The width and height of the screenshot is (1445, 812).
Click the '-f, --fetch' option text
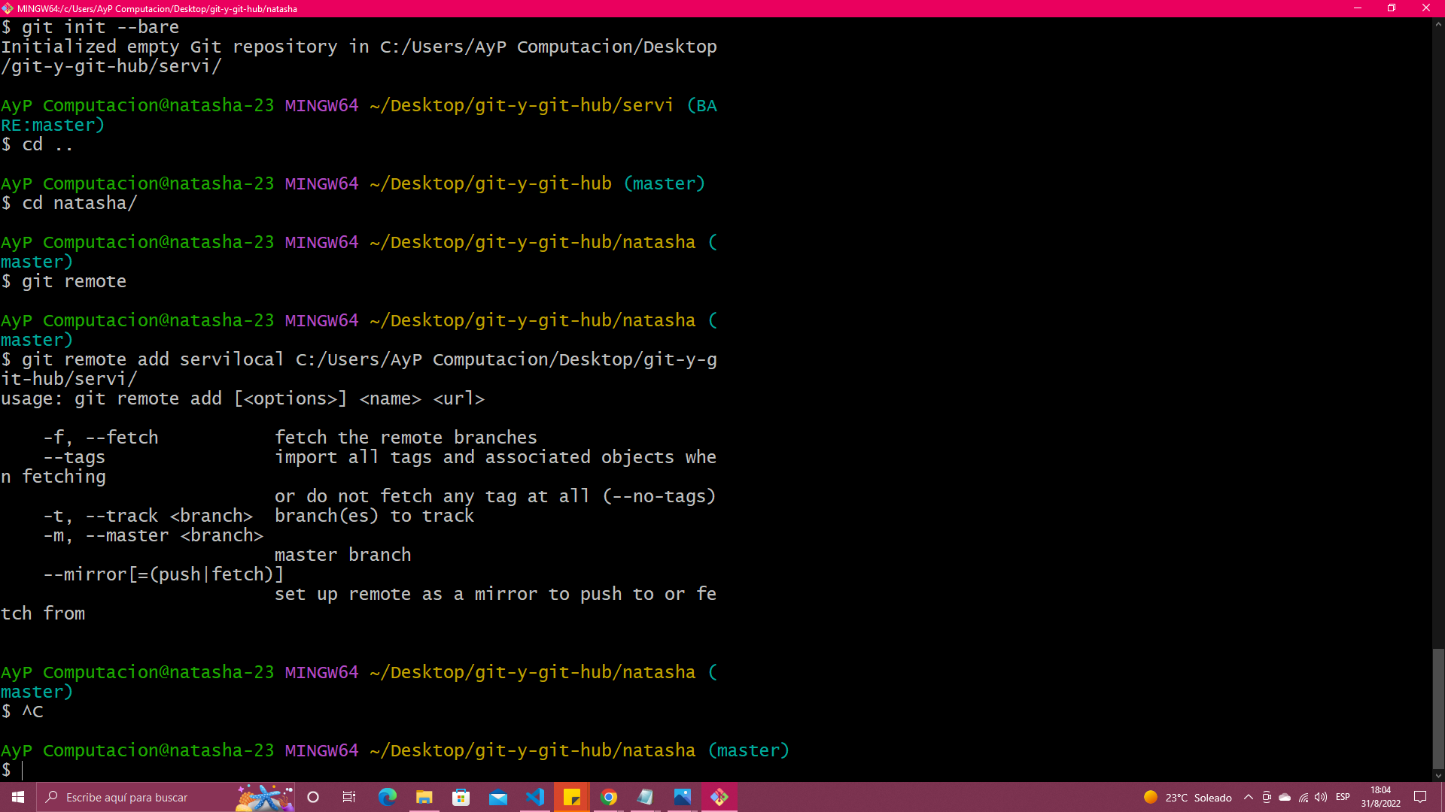point(101,438)
